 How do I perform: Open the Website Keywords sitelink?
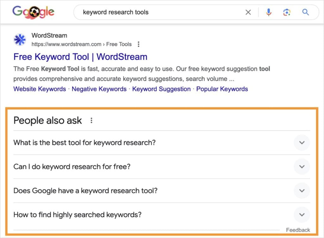click(x=39, y=89)
